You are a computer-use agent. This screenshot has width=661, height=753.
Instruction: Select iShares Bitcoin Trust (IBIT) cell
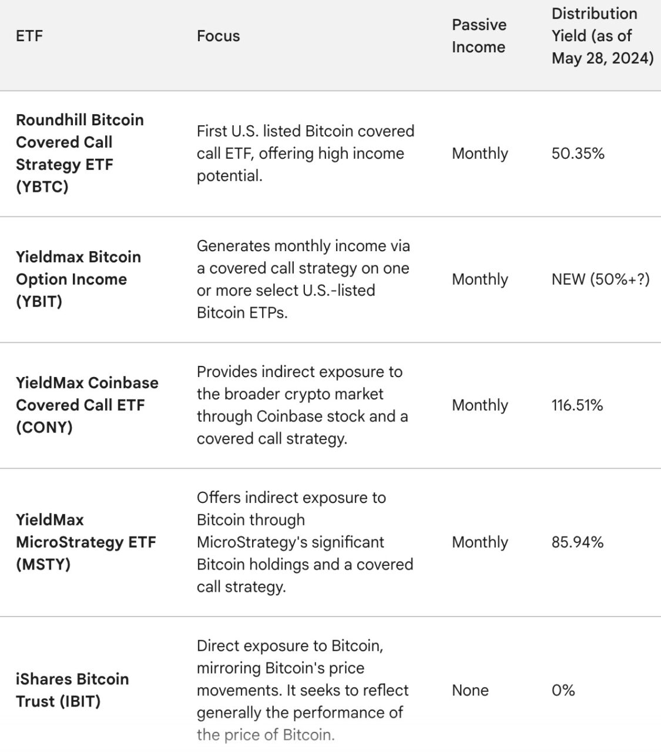(72, 690)
